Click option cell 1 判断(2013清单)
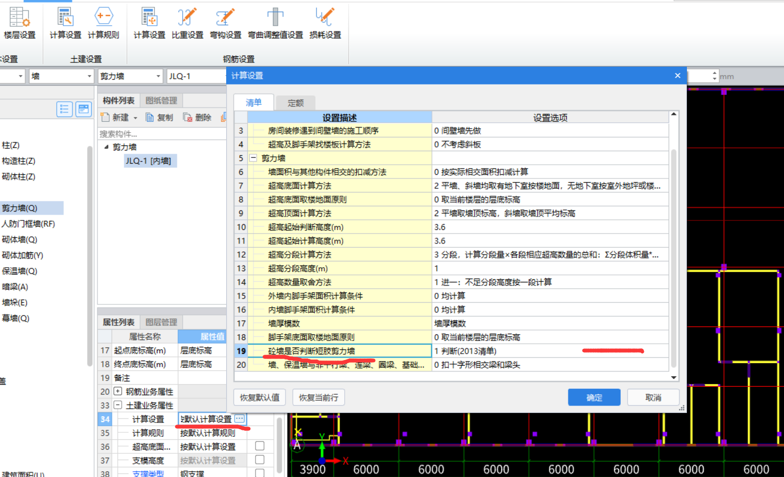This screenshot has width=784, height=477. coord(550,351)
